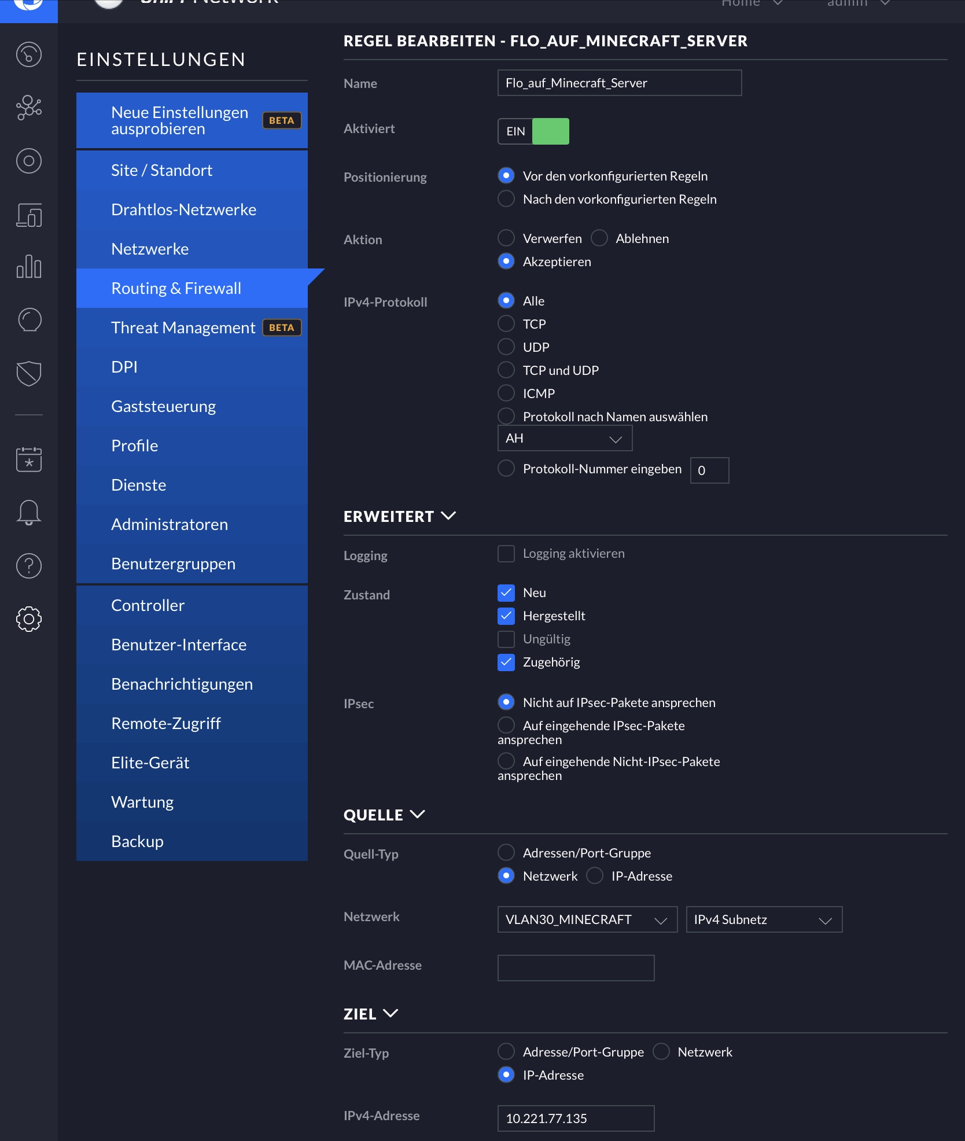This screenshot has width=965, height=1141.
Task: Open 'Site / Standort' settings
Action: click(x=192, y=170)
